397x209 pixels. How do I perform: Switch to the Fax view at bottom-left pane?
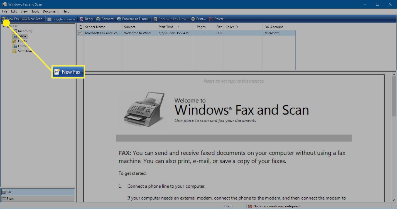[38, 192]
